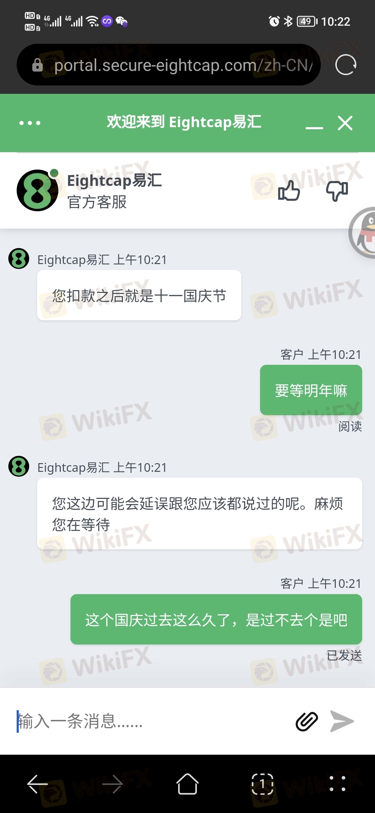Tap the thumbs down rating icon
375x813 pixels.
point(337,191)
